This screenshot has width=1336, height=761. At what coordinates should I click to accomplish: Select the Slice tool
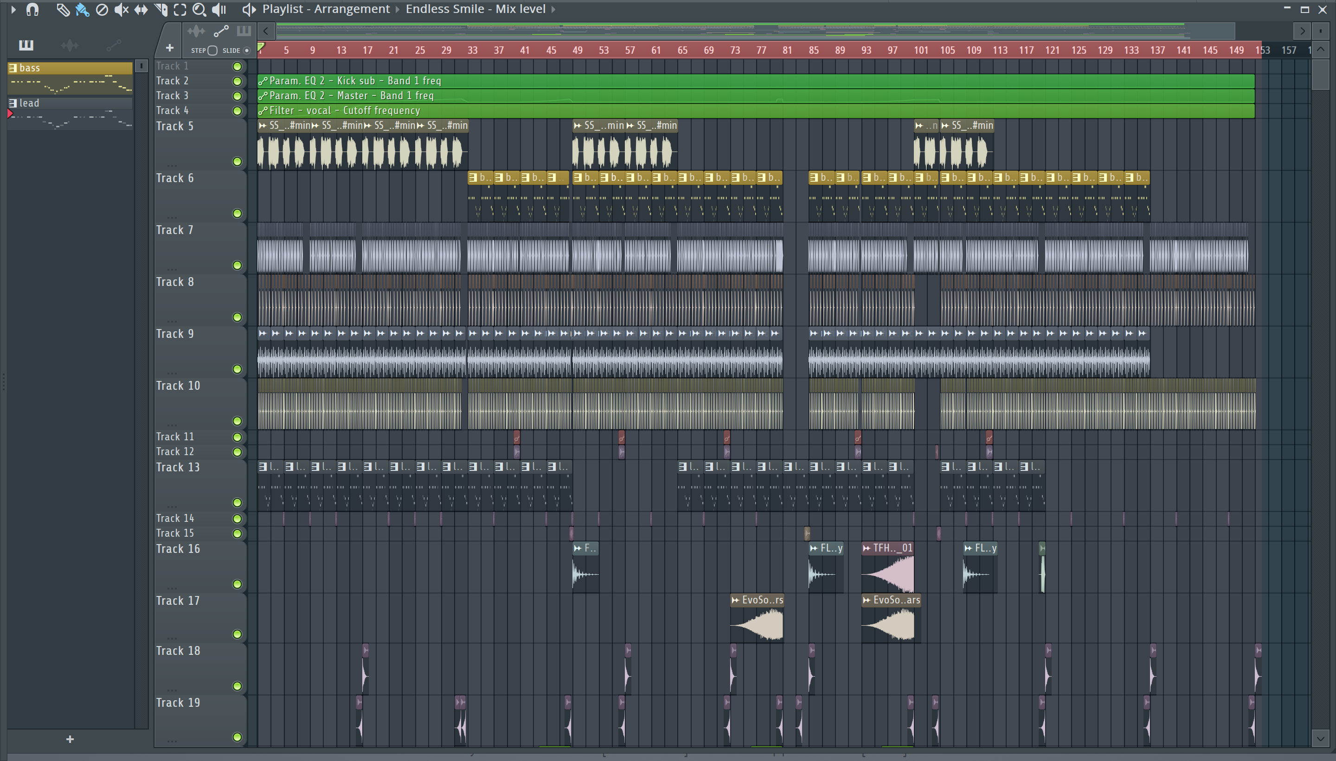pyautogui.click(x=161, y=9)
